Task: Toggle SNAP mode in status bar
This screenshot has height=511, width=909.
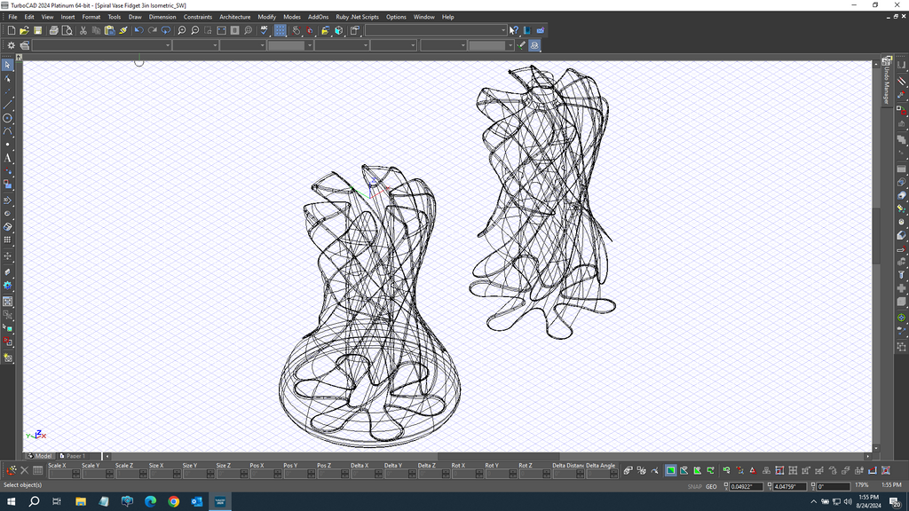Action: (x=694, y=487)
